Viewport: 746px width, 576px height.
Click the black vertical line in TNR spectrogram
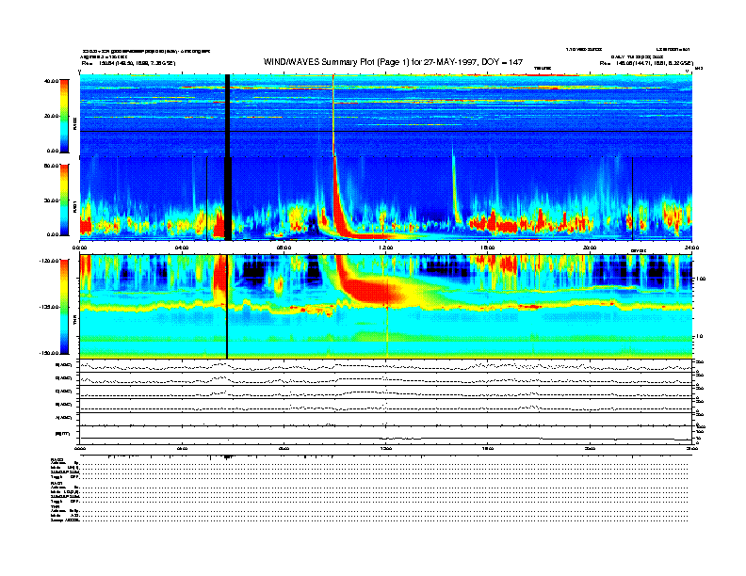coord(227,307)
